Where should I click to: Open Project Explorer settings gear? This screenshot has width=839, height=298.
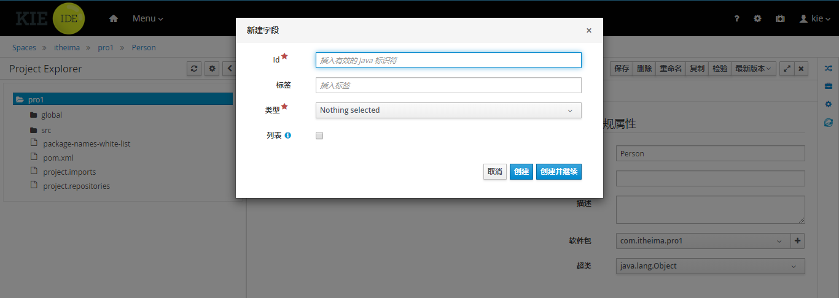pyautogui.click(x=213, y=69)
